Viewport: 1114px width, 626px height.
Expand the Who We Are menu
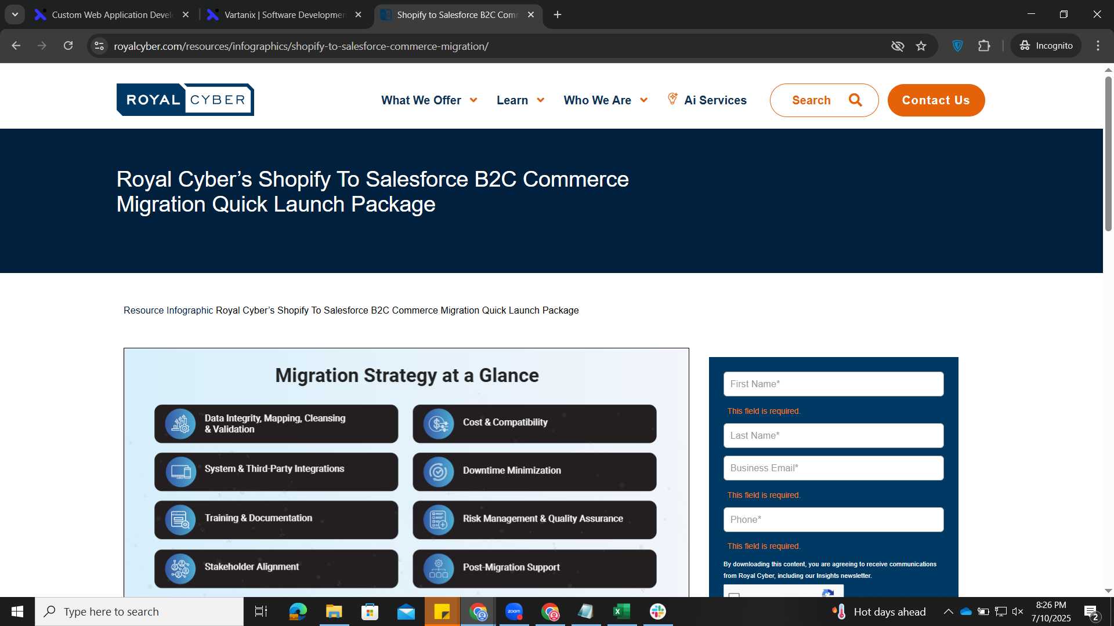[x=606, y=100]
